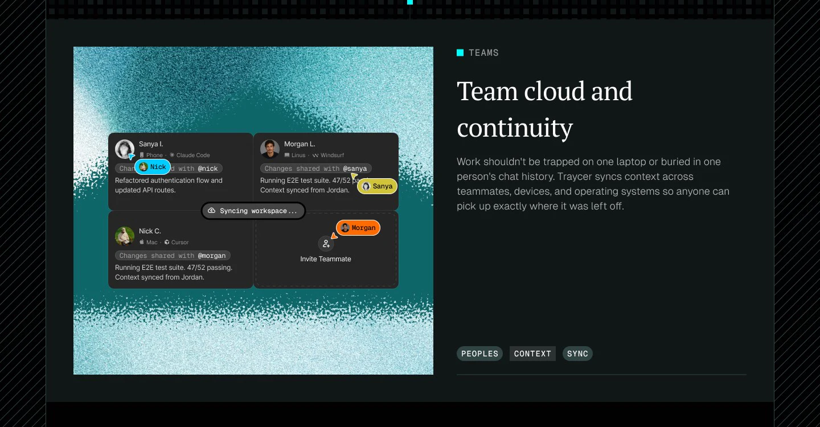This screenshot has width=820, height=427.
Task: Click the Linus laptop icon
Action: 287,155
